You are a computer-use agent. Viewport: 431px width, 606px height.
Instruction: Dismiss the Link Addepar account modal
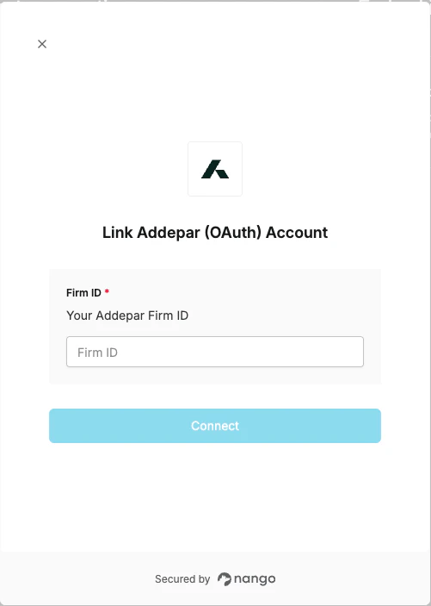[x=42, y=44]
